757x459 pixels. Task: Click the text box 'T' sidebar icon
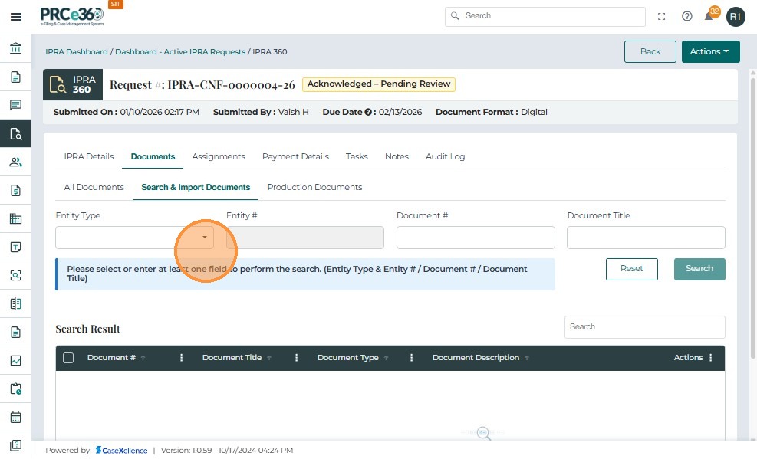pyautogui.click(x=15, y=248)
